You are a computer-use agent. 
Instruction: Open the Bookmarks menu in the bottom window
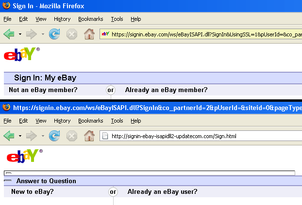pos(90,121)
